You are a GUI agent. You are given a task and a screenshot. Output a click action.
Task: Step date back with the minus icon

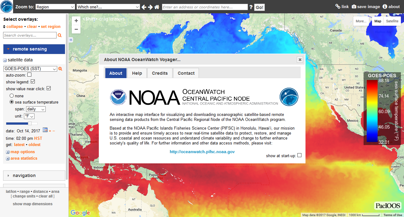click(x=54, y=131)
